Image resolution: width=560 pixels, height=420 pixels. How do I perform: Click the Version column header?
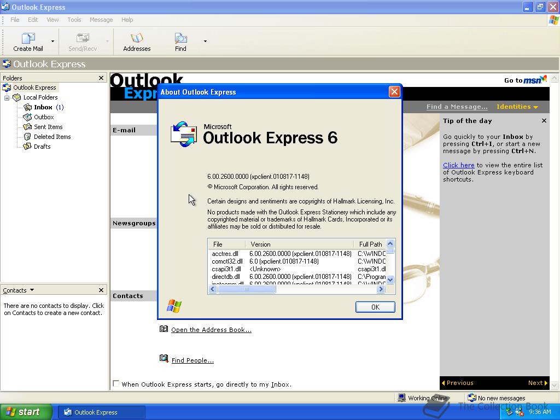[299, 244]
